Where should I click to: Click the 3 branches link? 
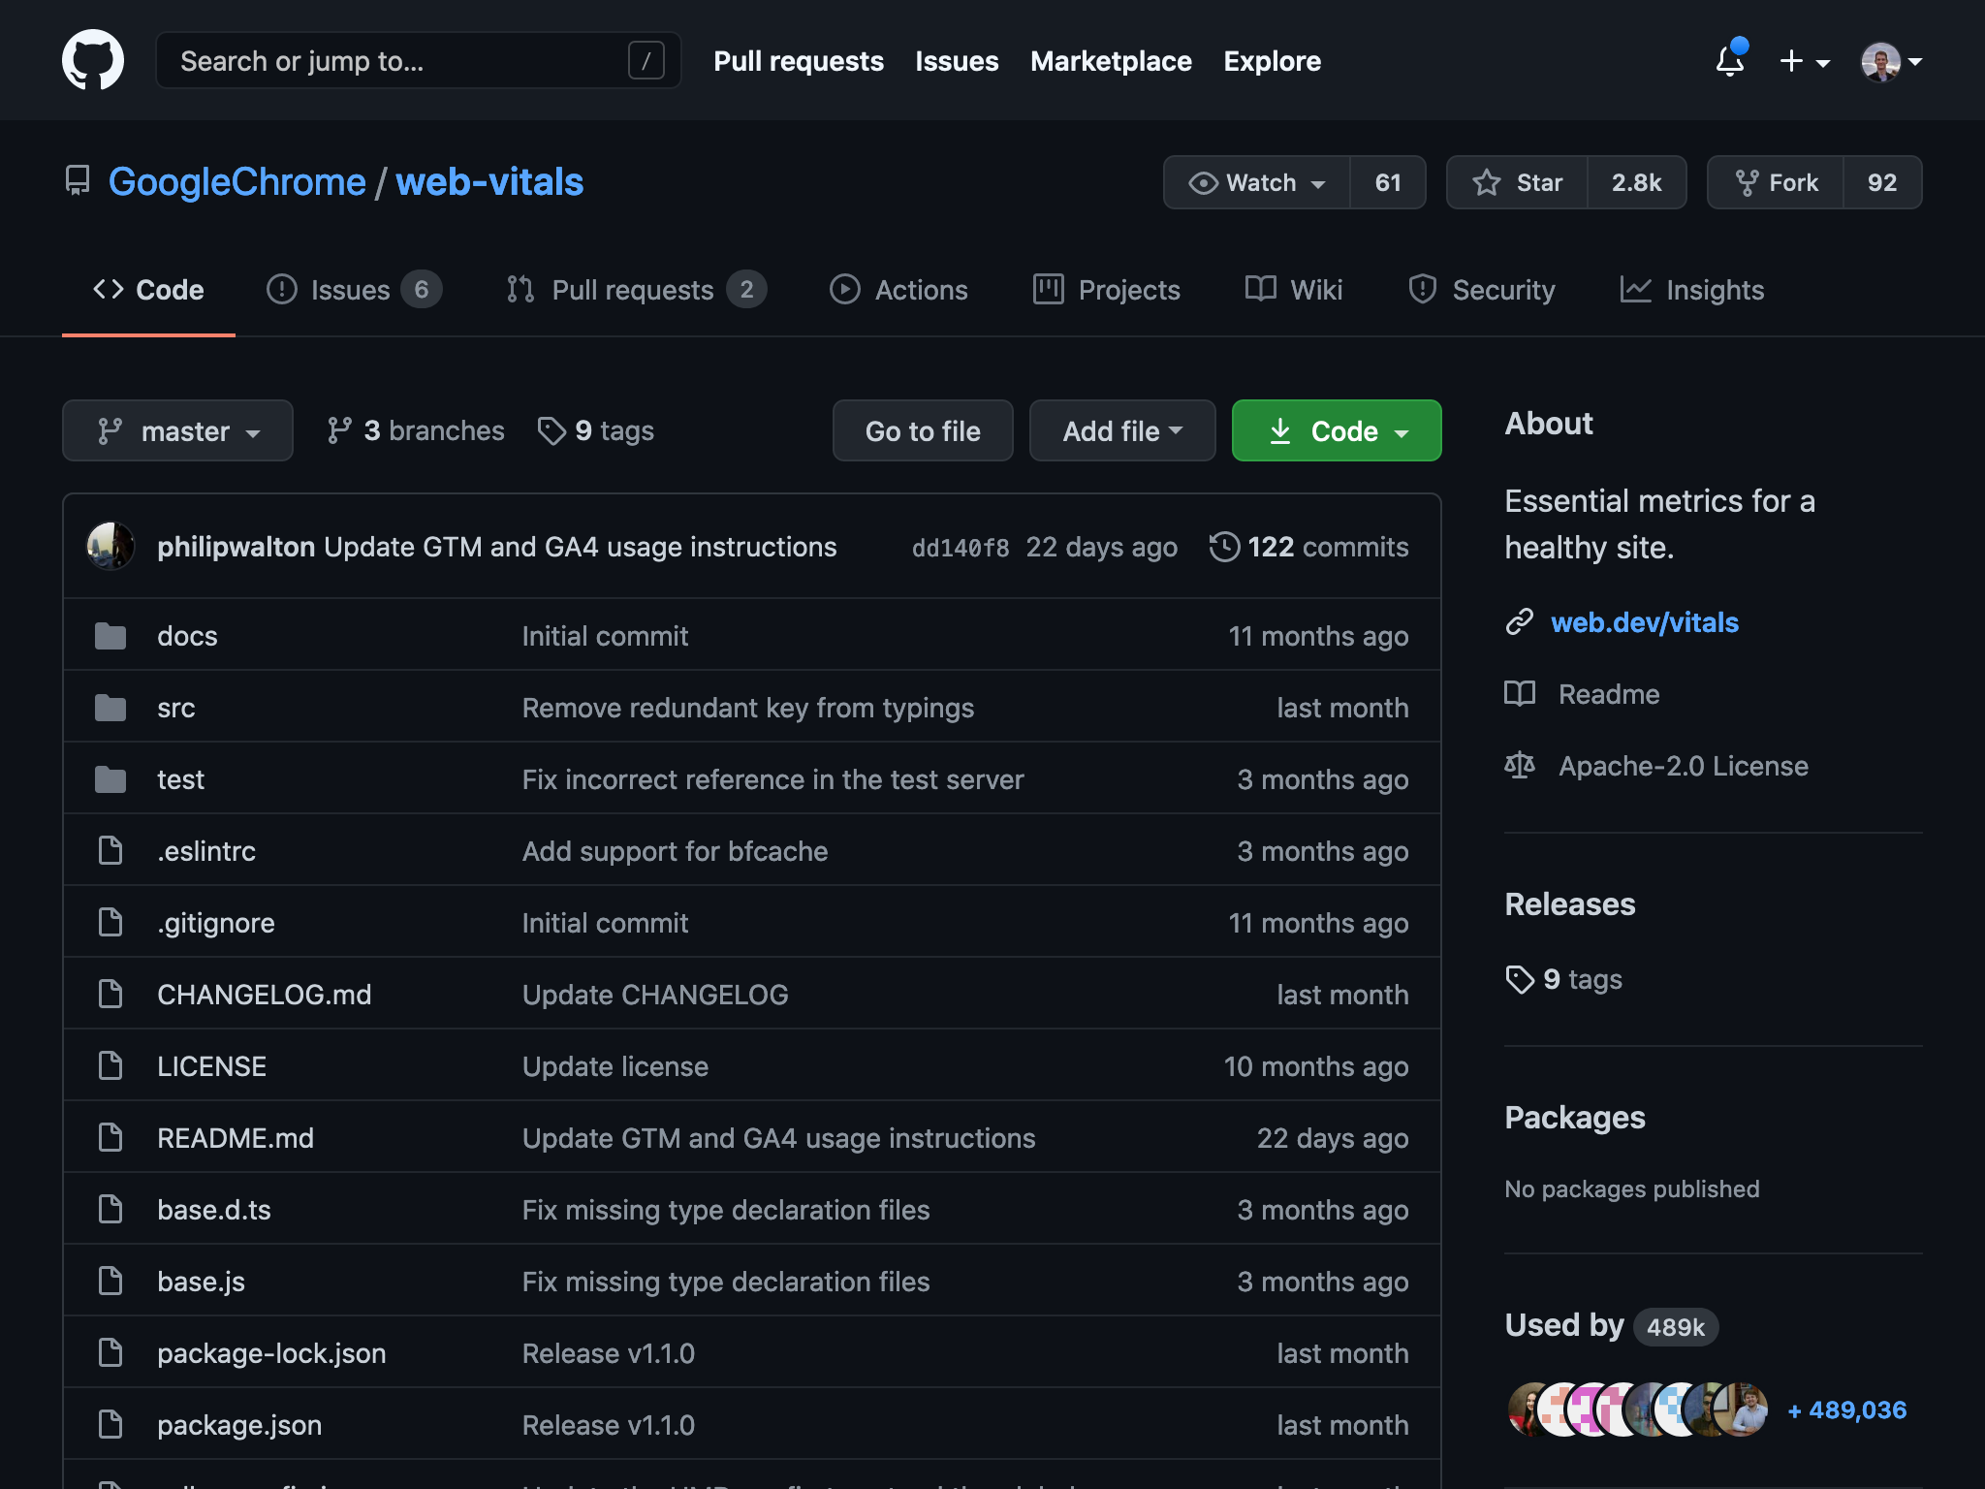pos(416,430)
